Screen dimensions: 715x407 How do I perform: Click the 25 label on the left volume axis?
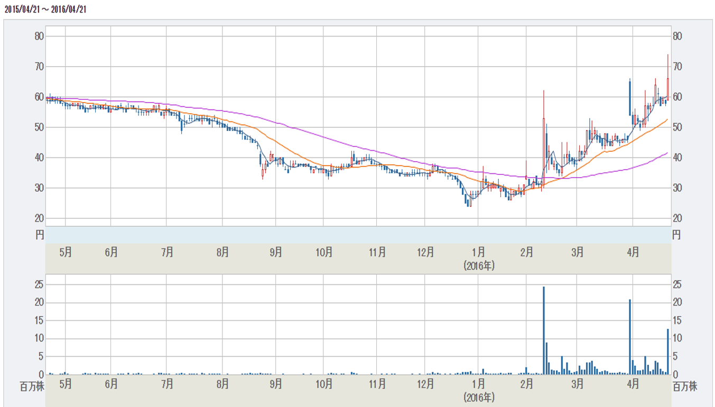click(x=40, y=285)
